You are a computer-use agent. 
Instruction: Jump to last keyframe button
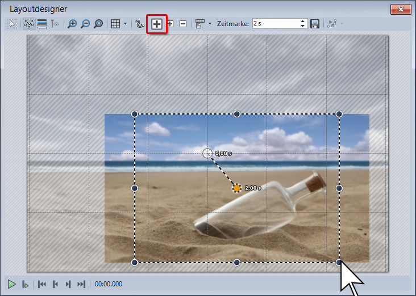[x=81, y=284]
